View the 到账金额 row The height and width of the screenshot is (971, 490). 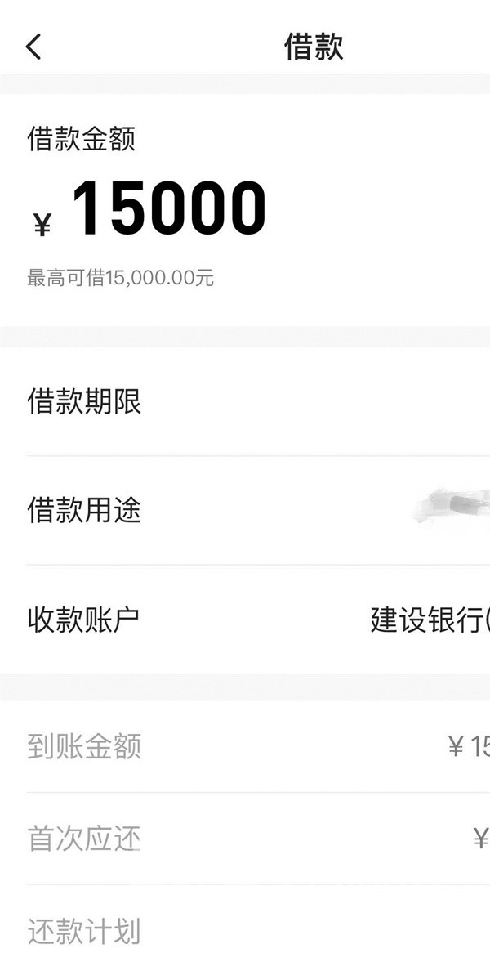pos(245,746)
